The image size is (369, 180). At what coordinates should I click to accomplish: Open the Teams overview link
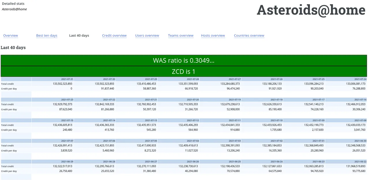181,36
